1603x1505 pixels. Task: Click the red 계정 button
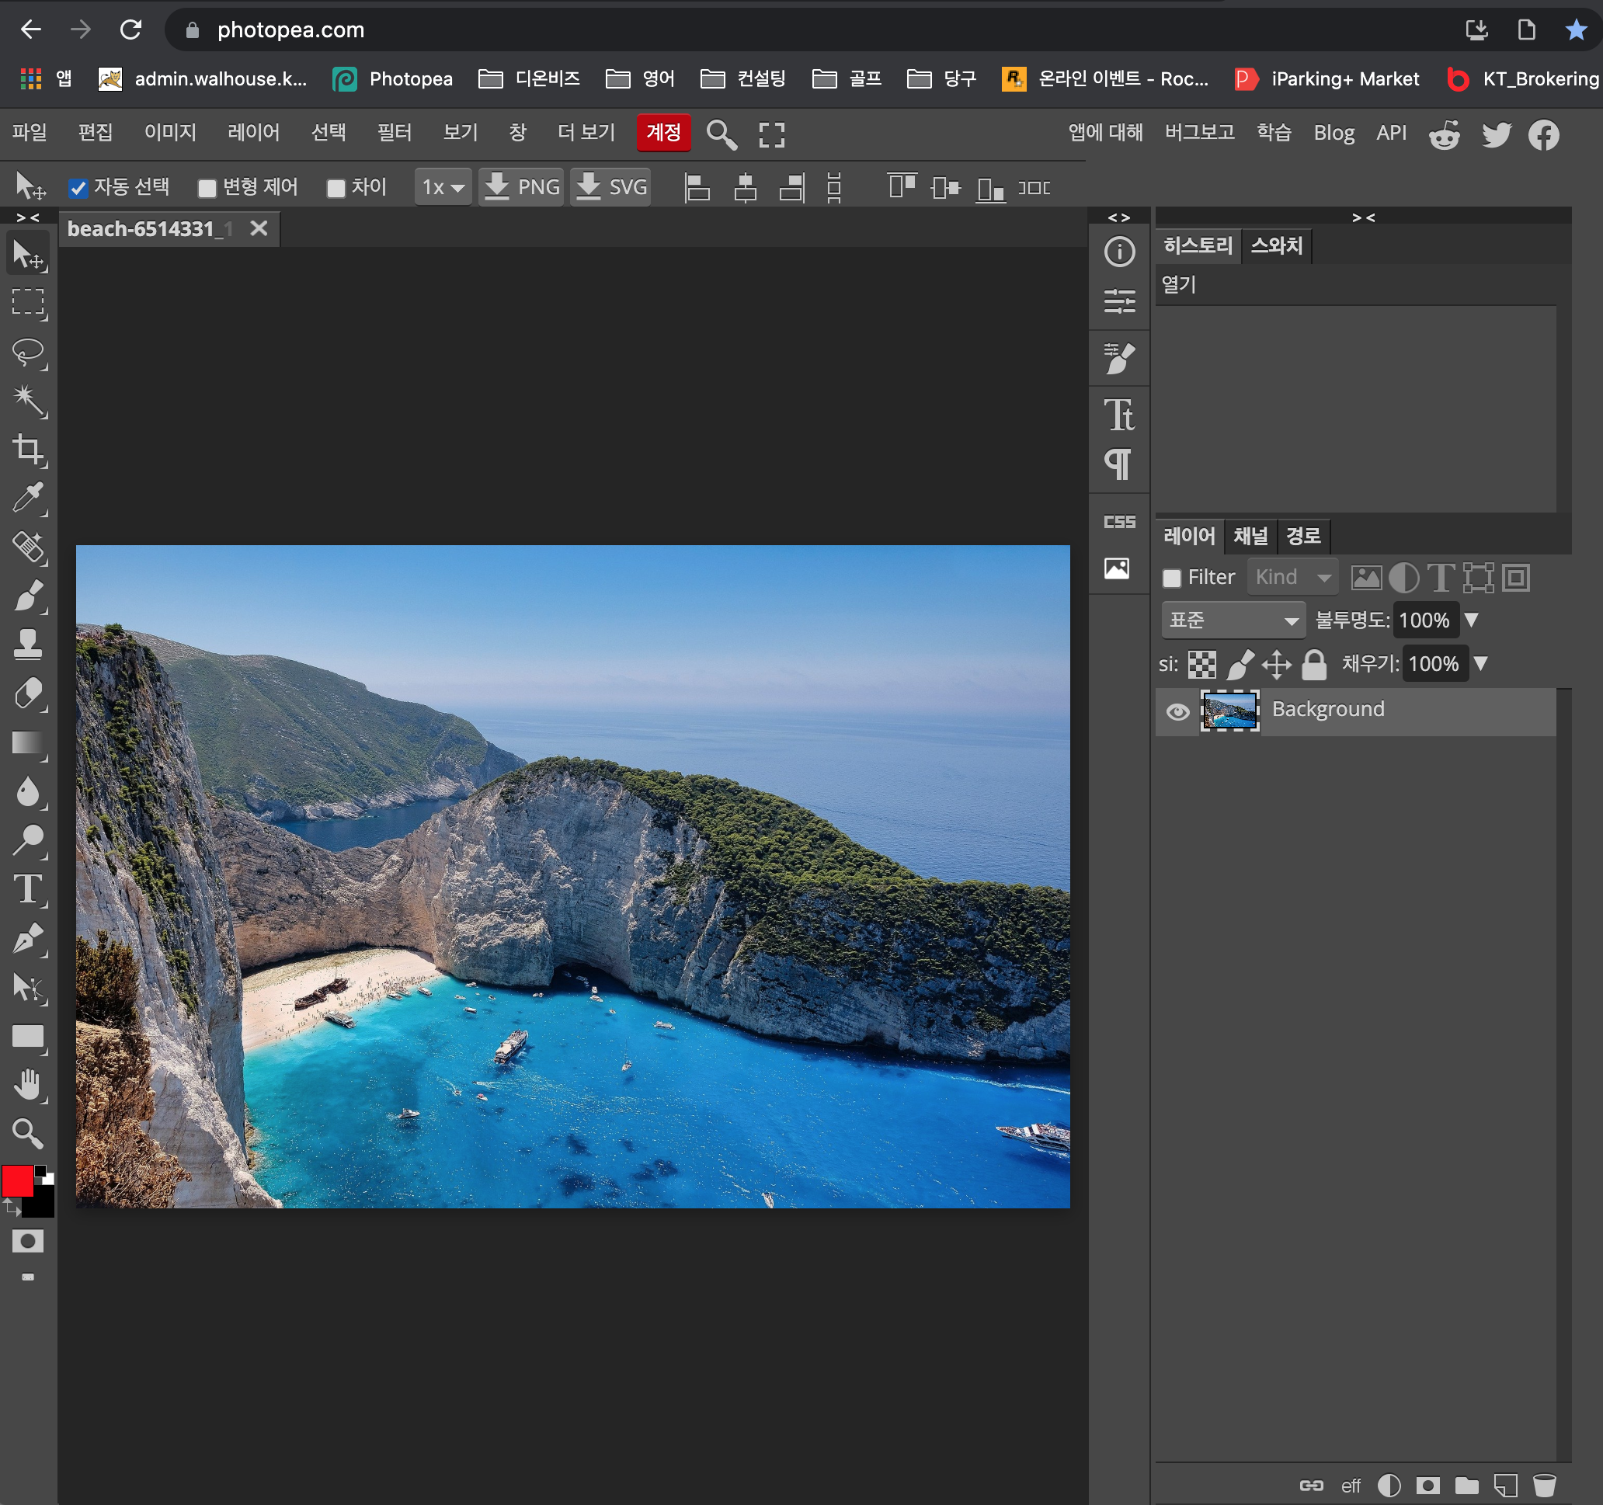point(662,132)
